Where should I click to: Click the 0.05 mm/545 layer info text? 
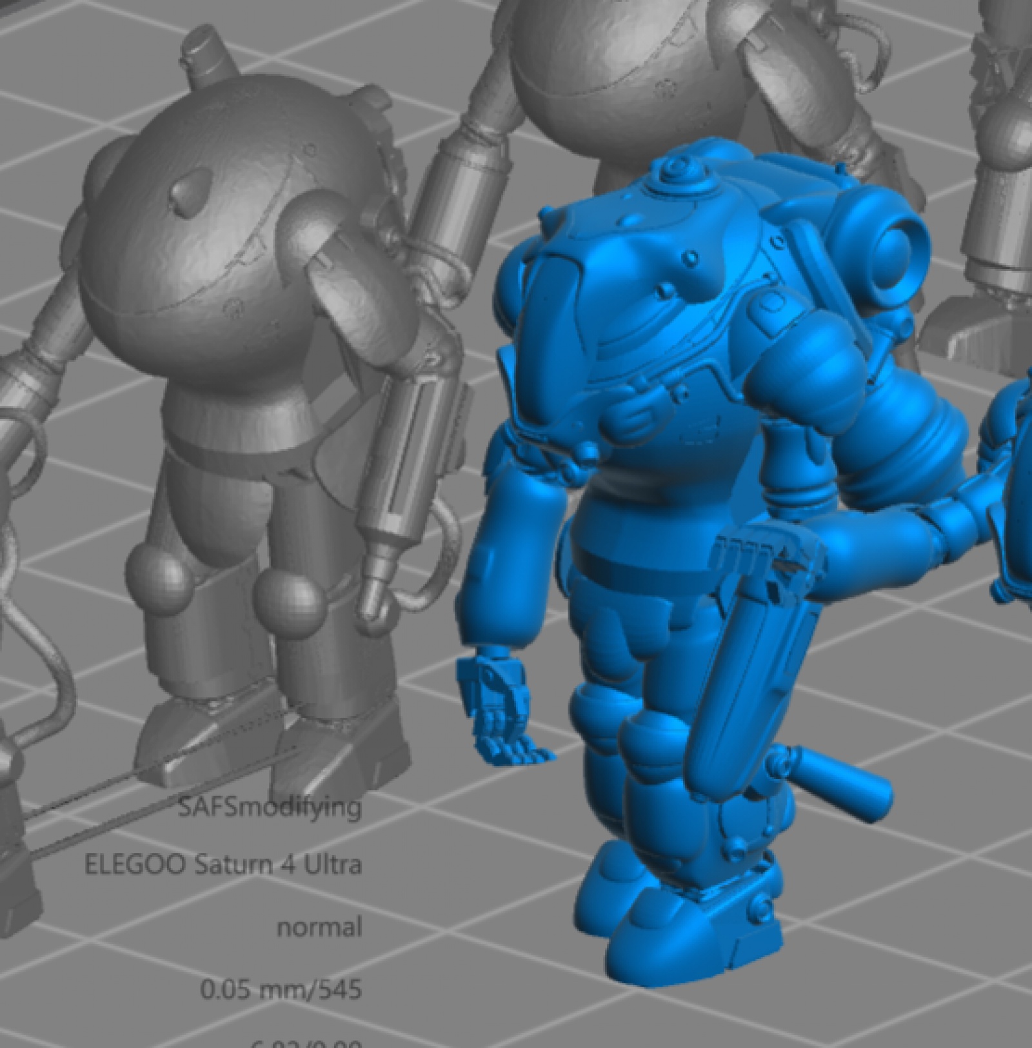281,988
